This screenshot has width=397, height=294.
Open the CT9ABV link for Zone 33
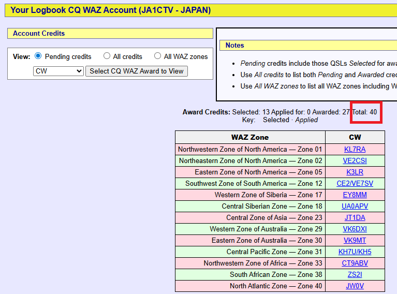coord(355,263)
